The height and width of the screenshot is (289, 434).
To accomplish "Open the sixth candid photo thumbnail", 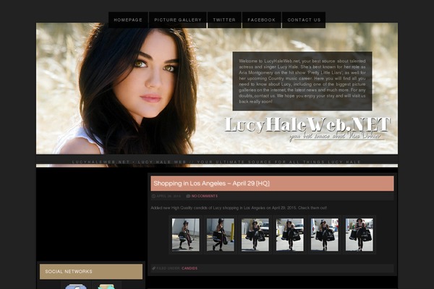I will coord(359,235).
